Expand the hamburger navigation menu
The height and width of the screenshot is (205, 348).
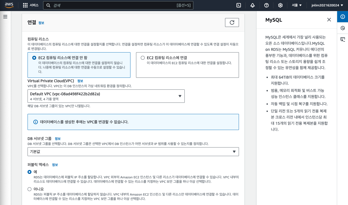click(5, 17)
